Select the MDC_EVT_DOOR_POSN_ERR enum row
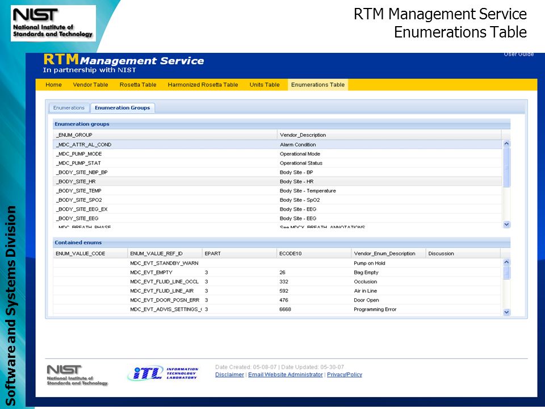Image resolution: width=545 pixels, height=409 pixels. click(x=276, y=300)
